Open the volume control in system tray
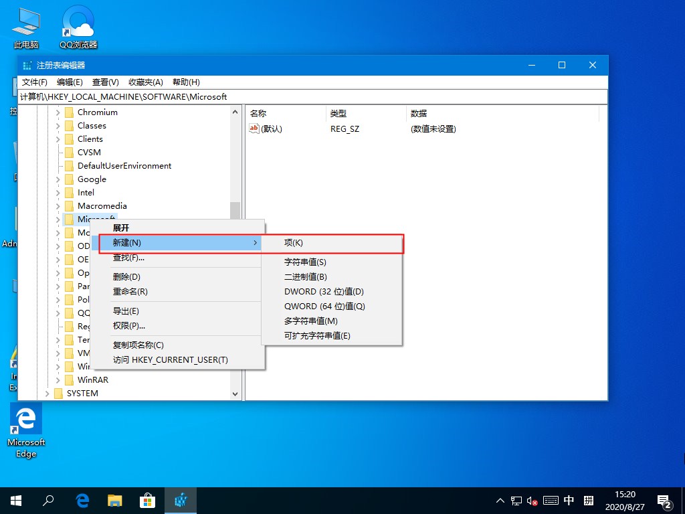This screenshot has width=685, height=514. pyautogui.click(x=532, y=500)
